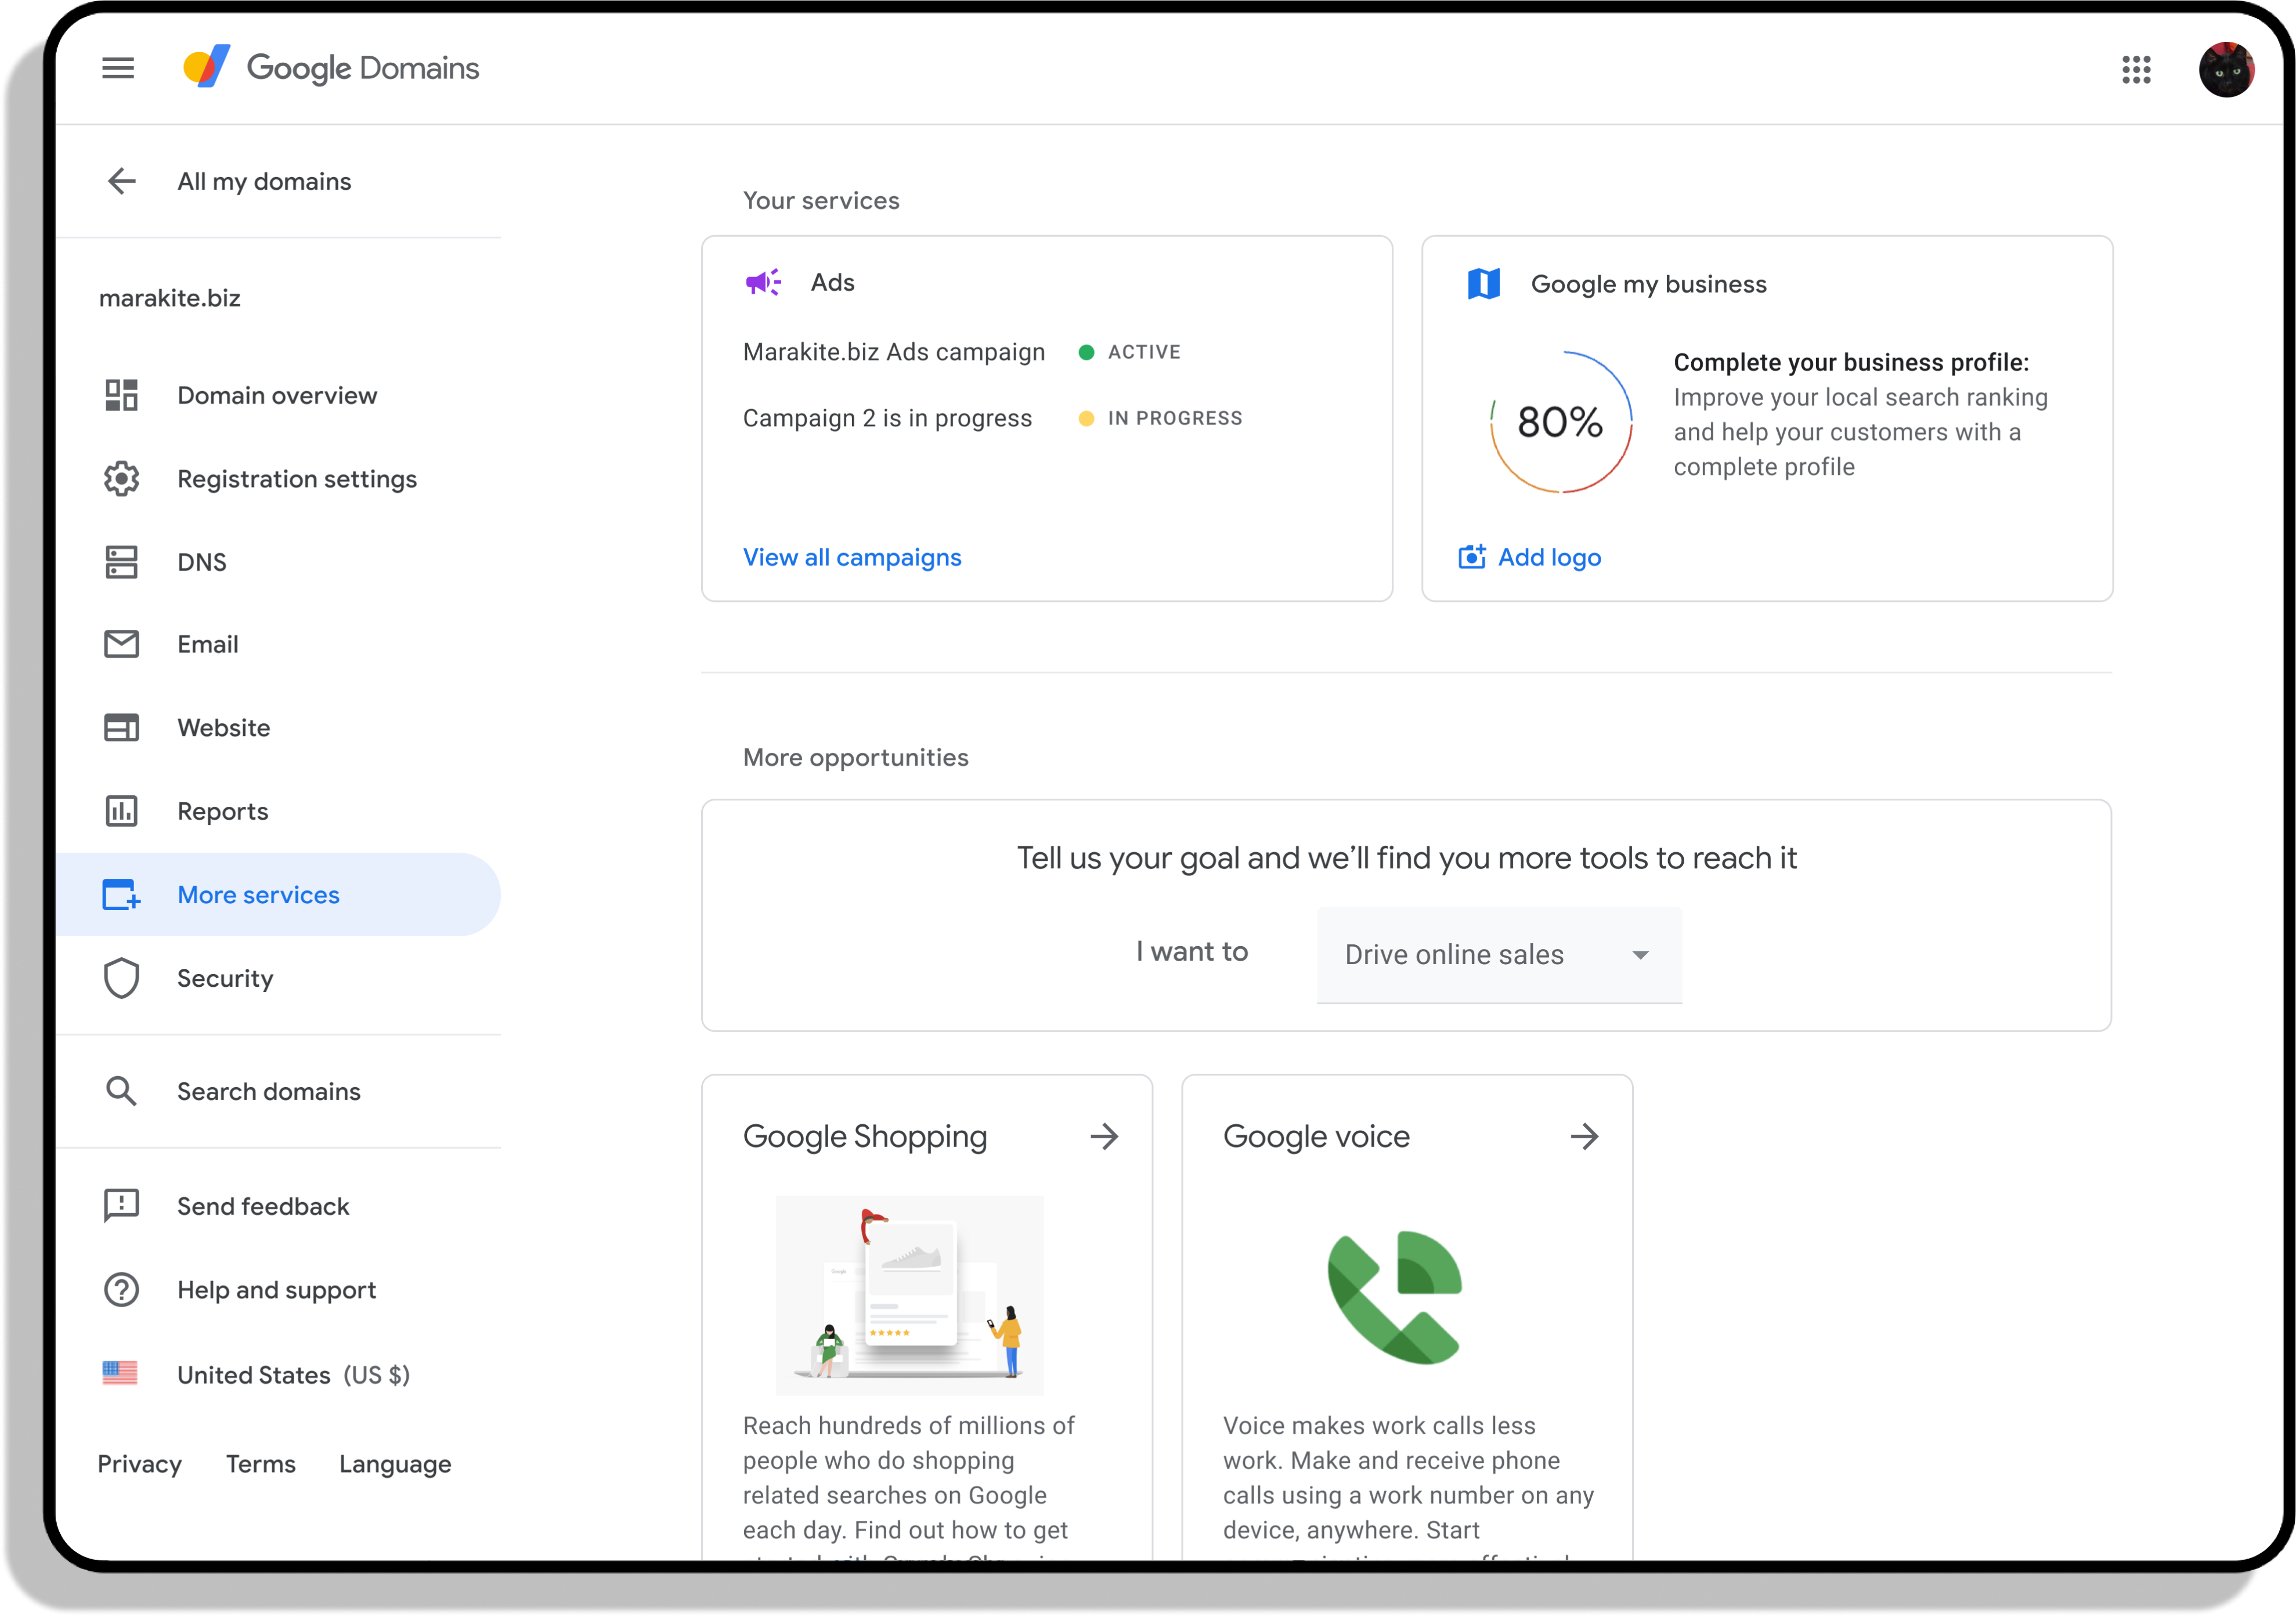
Task: Open the DNS section
Action: point(278,562)
